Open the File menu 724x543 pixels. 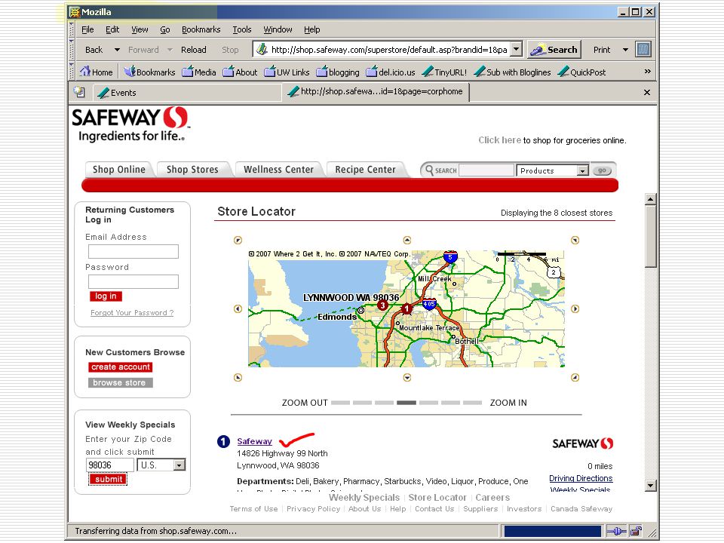(x=87, y=29)
